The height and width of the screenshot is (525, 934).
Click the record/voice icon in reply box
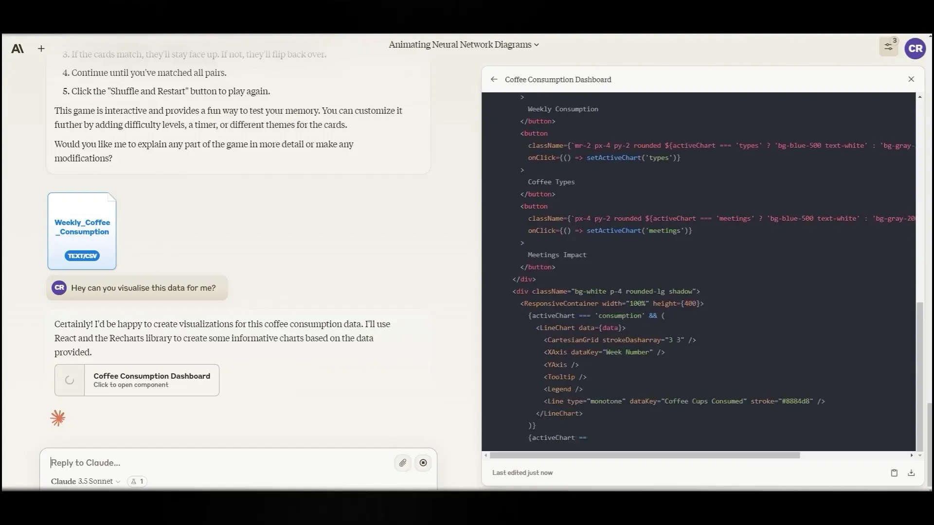[x=423, y=462]
